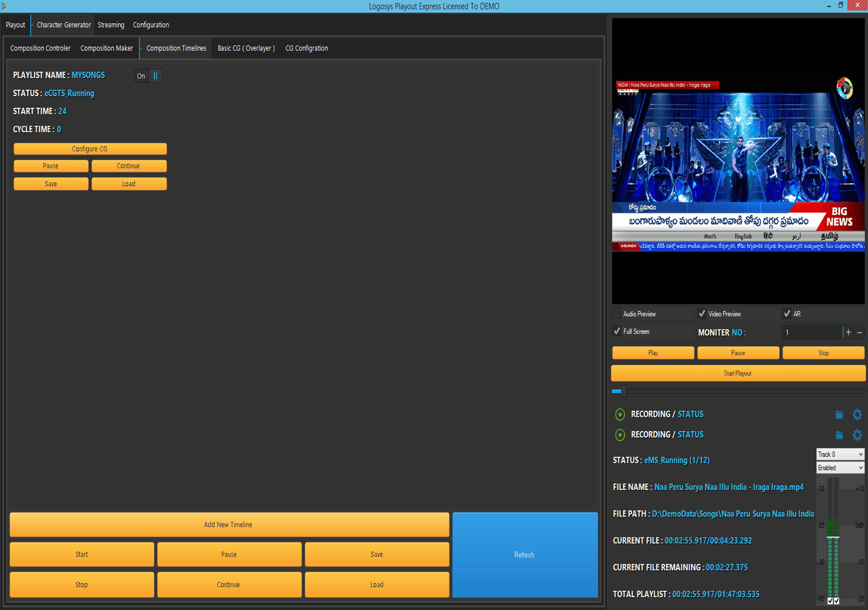Viewport: 868px width, 610px height.
Task: Increase monitor number with the plus icon
Action: point(848,332)
